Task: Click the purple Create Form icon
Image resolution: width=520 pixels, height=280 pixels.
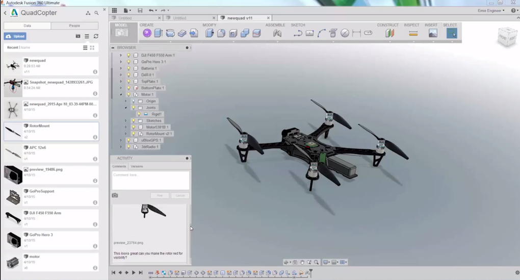Action: (147, 33)
